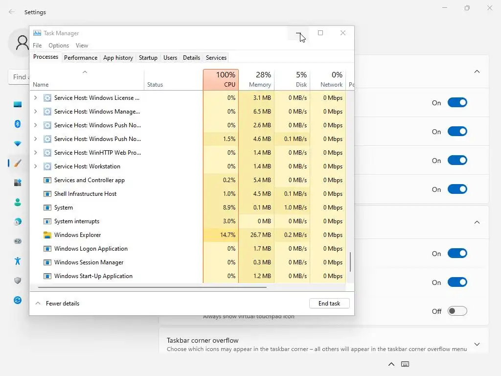Viewport: 501px width, 376px height.
Task: Click the Windows Session Manager icon
Action: pos(47,262)
